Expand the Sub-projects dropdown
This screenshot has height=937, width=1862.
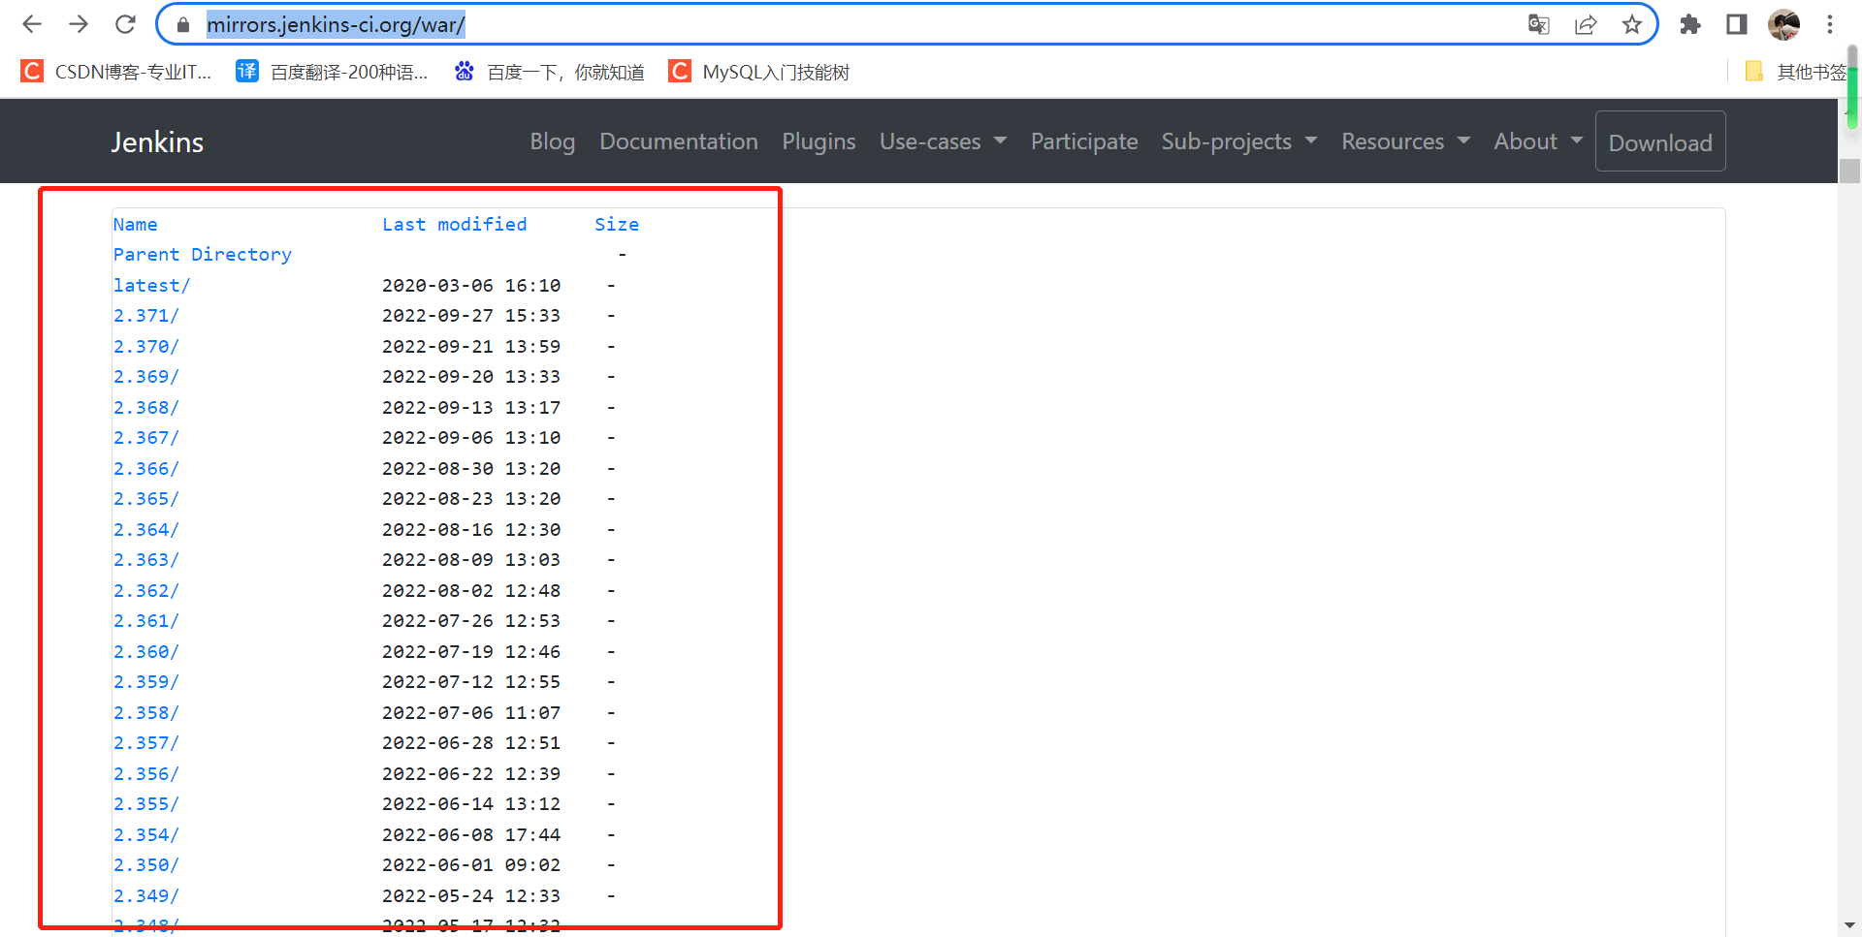tap(1238, 141)
